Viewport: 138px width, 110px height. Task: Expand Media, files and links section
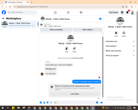click(x=120, y=51)
